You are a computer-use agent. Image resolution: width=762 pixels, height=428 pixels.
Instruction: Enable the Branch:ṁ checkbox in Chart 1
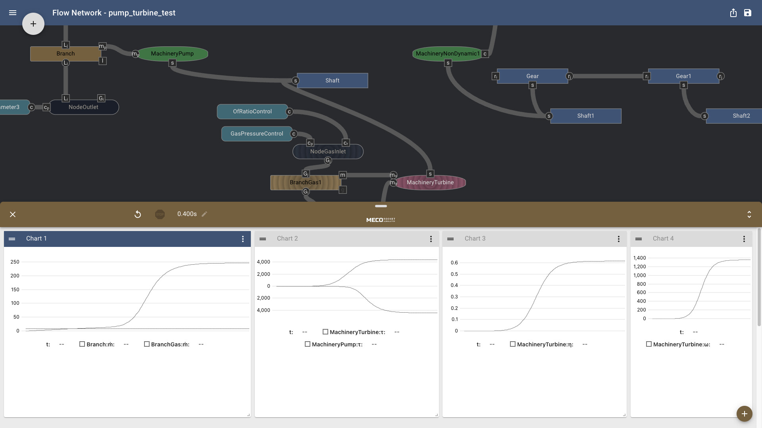[x=82, y=344]
